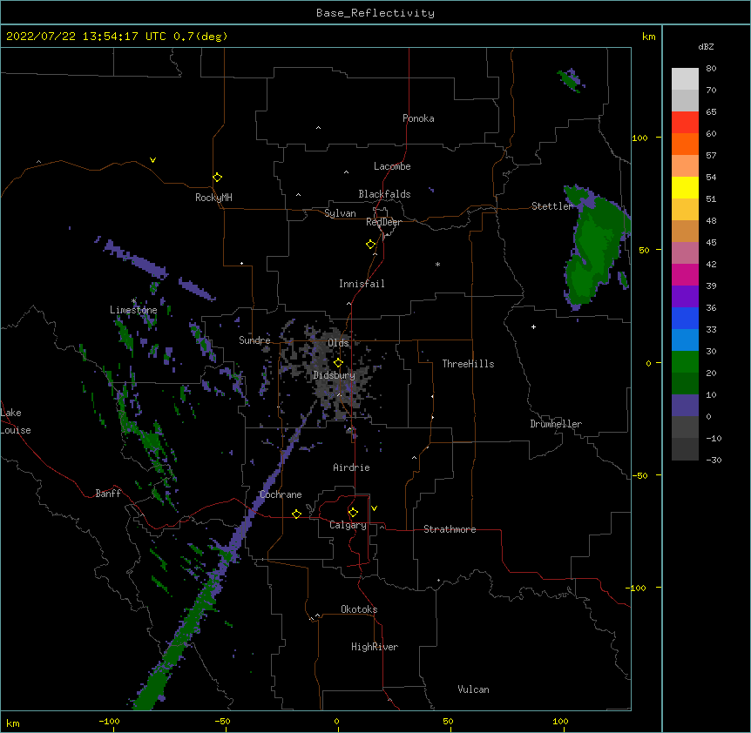Click the yellow V marker northwest of RockyMH
This screenshot has width=751, height=733.
point(152,160)
